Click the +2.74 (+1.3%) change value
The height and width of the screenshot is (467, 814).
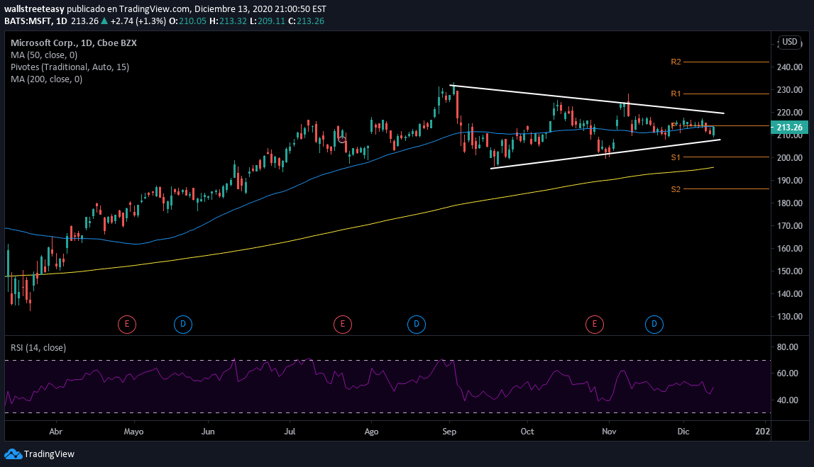138,21
